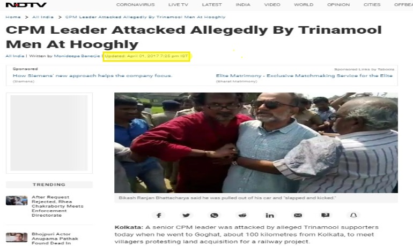
Task: Open Siemens sponsored link
Action: coord(92,75)
